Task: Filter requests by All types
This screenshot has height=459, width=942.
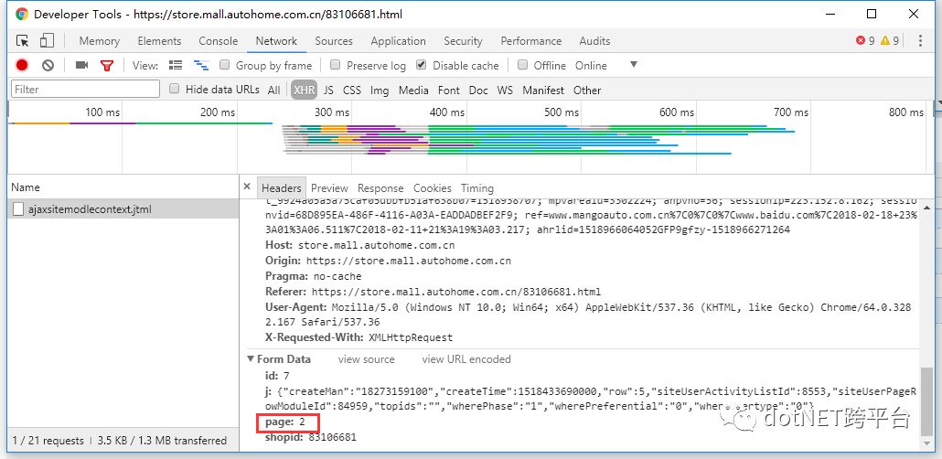Action: [274, 91]
